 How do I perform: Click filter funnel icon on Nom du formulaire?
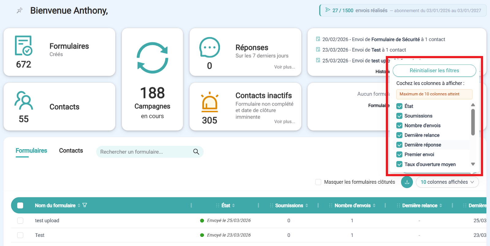pyautogui.click(x=85, y=205)
